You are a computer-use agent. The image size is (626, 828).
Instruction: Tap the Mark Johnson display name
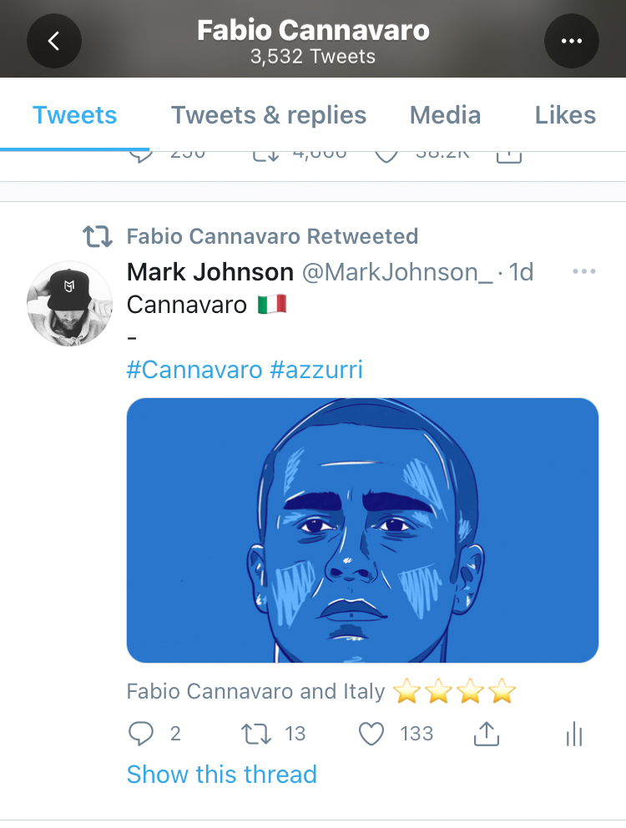210,272
